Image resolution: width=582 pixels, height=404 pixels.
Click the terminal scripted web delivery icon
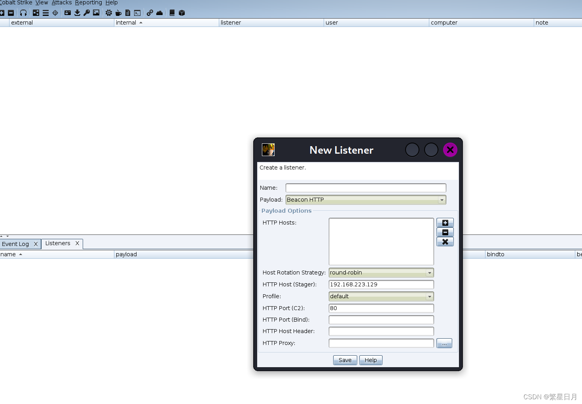point(137,13)
